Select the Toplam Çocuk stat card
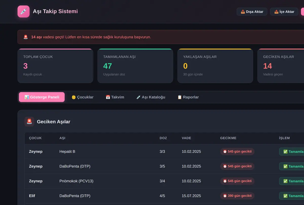 point(55,66)
